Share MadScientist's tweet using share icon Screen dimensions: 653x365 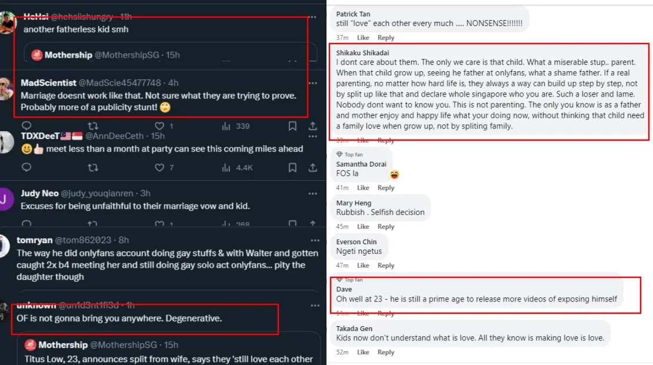313,126
